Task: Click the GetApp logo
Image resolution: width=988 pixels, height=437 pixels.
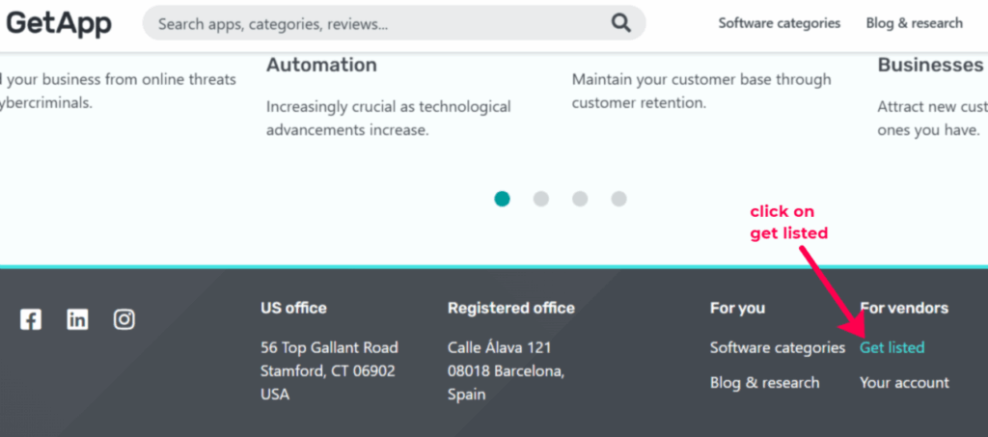Action: [x=59, y=24]
